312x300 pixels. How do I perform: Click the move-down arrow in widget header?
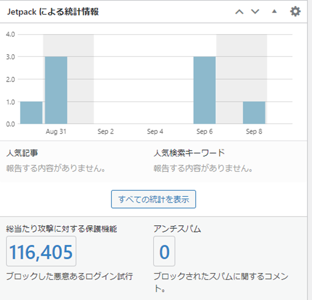pos(255,12)
